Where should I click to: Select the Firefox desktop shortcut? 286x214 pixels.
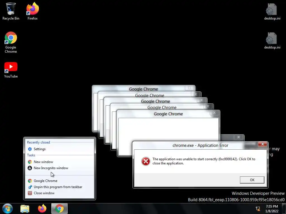32,11
